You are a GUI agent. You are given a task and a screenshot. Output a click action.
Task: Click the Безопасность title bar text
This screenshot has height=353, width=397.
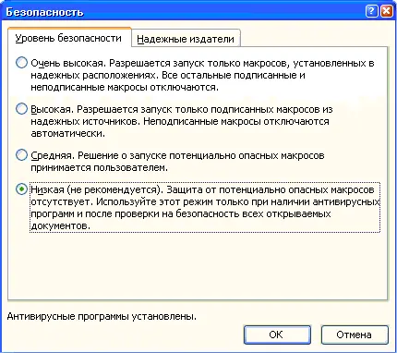point(44,12)
